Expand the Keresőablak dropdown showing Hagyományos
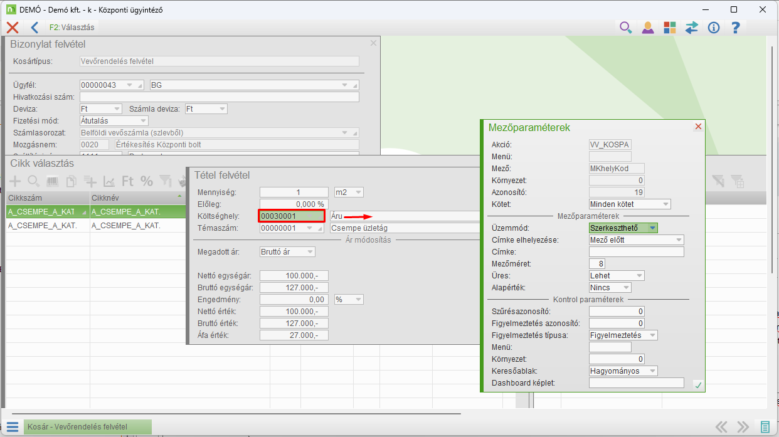The height and width of the screenshot is (437, 779). click(x=652, y=371)
